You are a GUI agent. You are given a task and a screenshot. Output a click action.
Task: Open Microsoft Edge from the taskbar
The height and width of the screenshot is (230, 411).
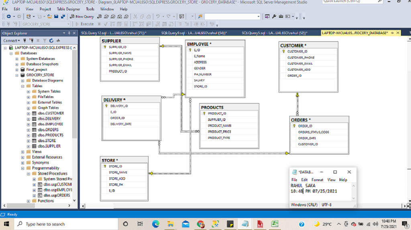[x=156, y=224]
